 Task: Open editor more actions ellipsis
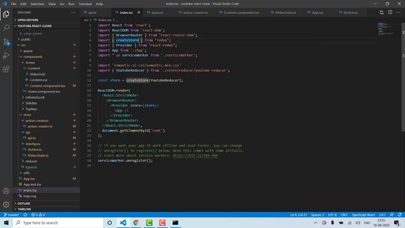[398, 13]
